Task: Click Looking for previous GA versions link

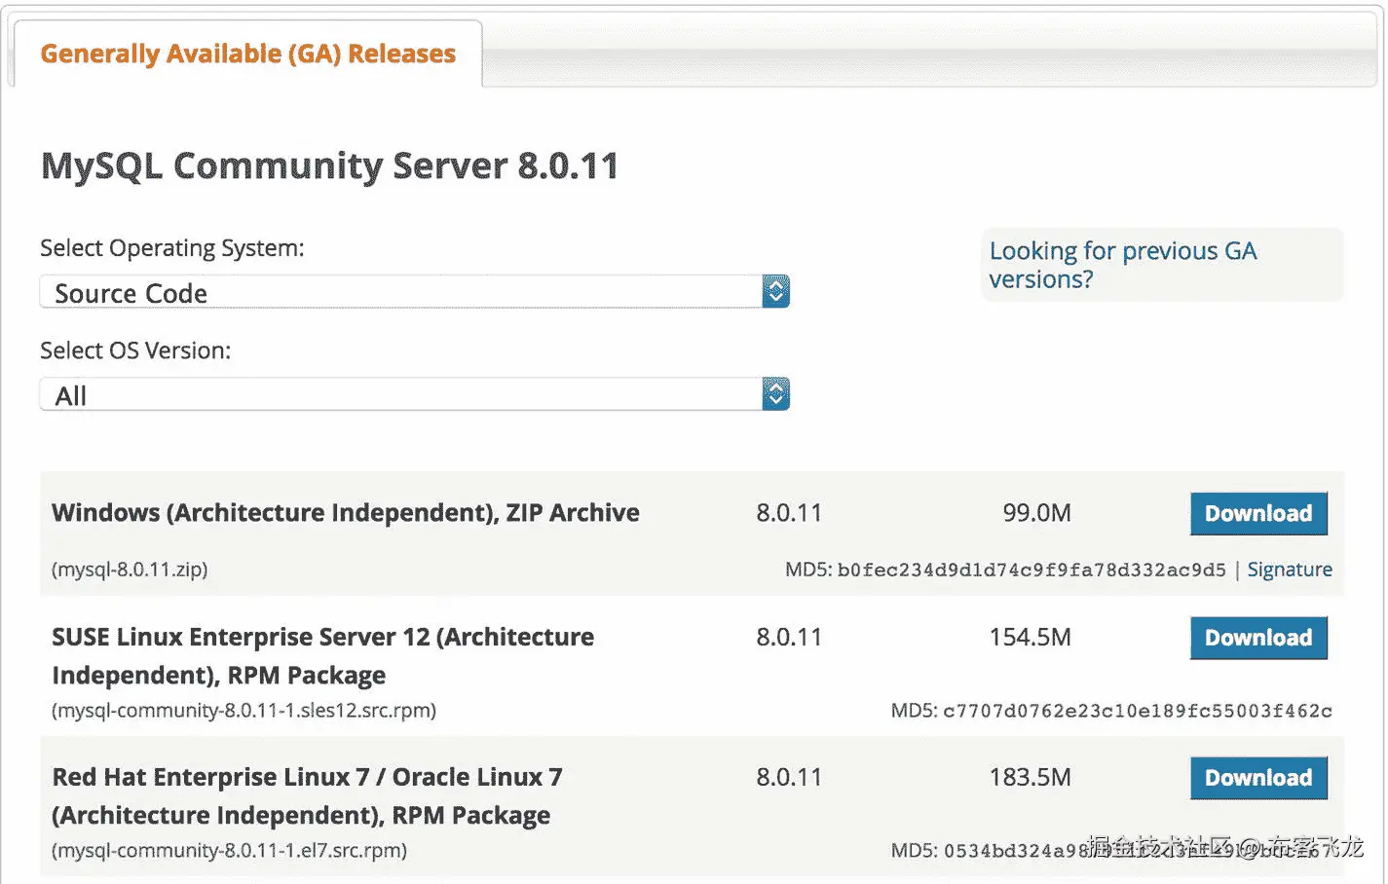Action: click(1122, 265)
